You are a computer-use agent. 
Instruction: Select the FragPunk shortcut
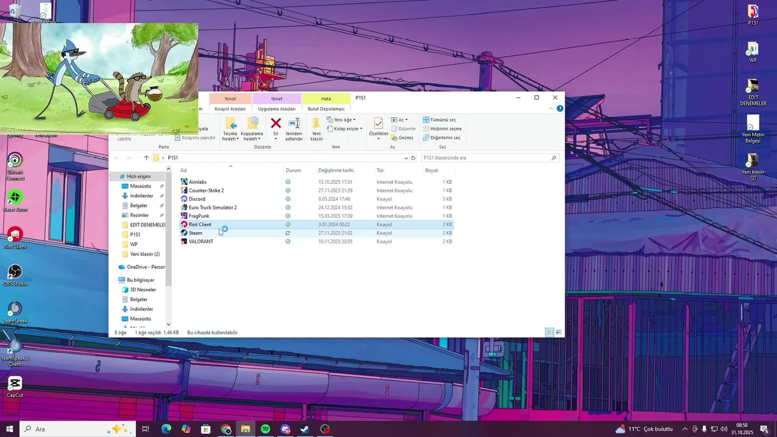(195, 216)
